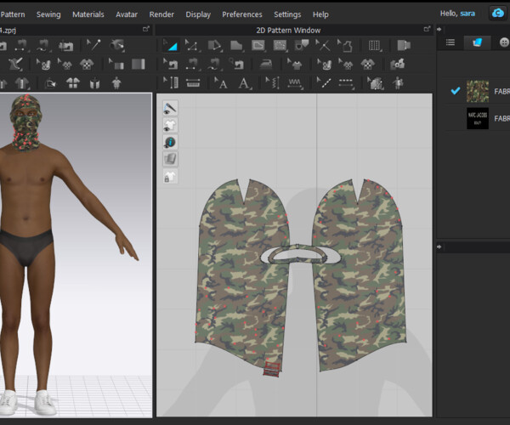The height and width of the screenshot is (425, 510).
Task: Select Transform Graphic in 2D toolbar
Action: (325, 65)
